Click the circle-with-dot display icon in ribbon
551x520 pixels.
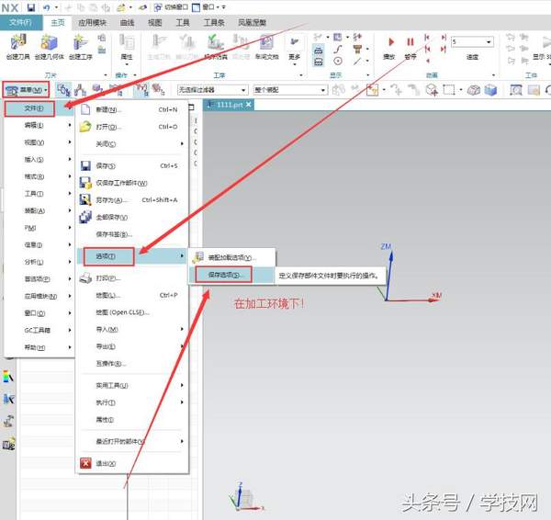click(x=338, y=62)
